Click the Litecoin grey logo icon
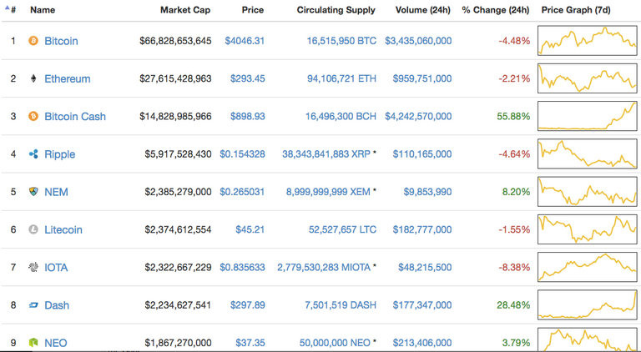The width and height of the screenshot is (641, 352). pyautogui.click(x=33, y=229)
